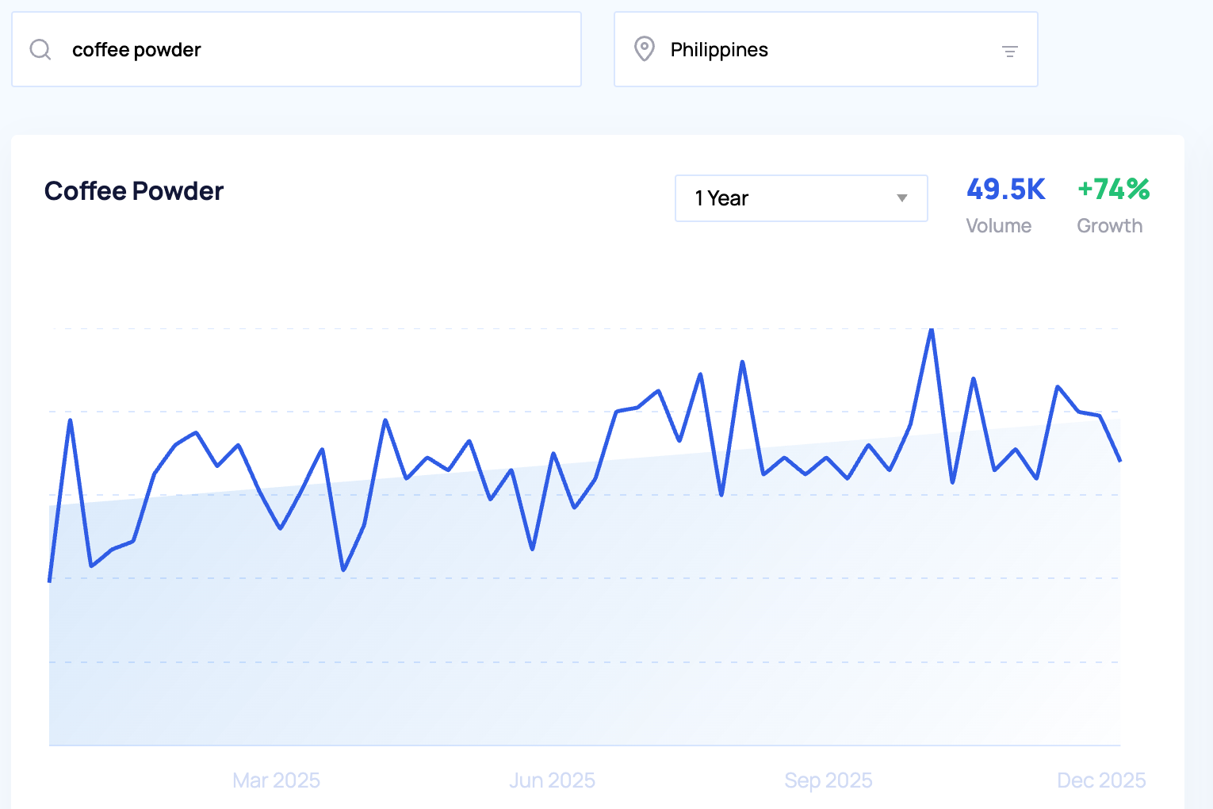Select the Jun 2025 axis label
The height and width of the screenshot is (809, 1213).
(552, 780)
